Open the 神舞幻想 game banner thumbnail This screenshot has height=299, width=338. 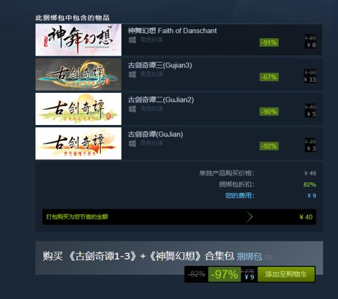click(x=78, y=40)
